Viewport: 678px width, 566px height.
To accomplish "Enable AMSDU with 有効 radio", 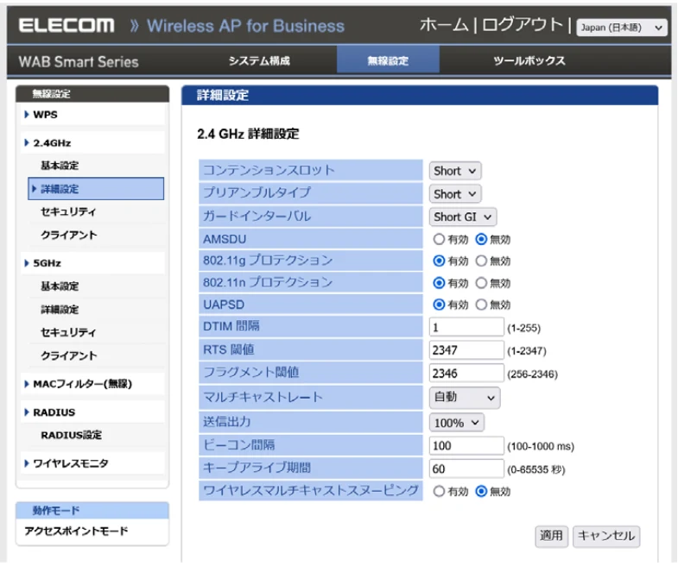I will pyautogui.click(x=439, y=239).
